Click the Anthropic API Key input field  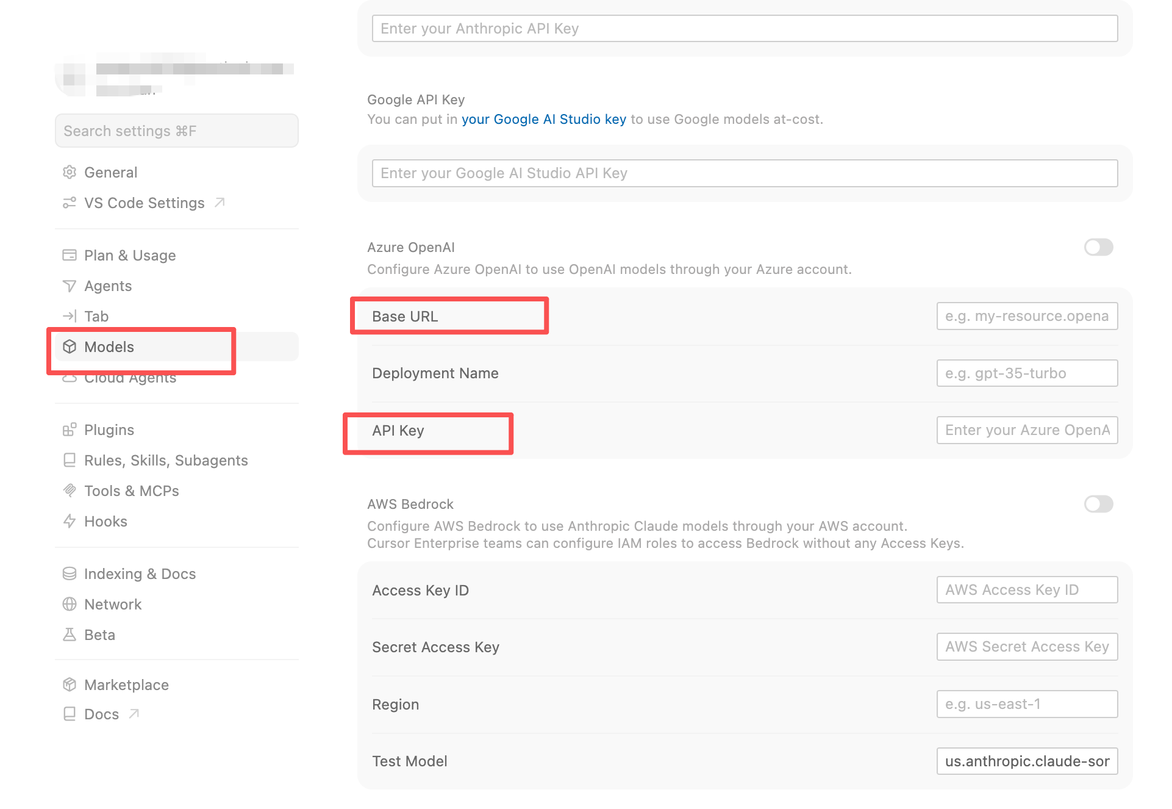745,29
